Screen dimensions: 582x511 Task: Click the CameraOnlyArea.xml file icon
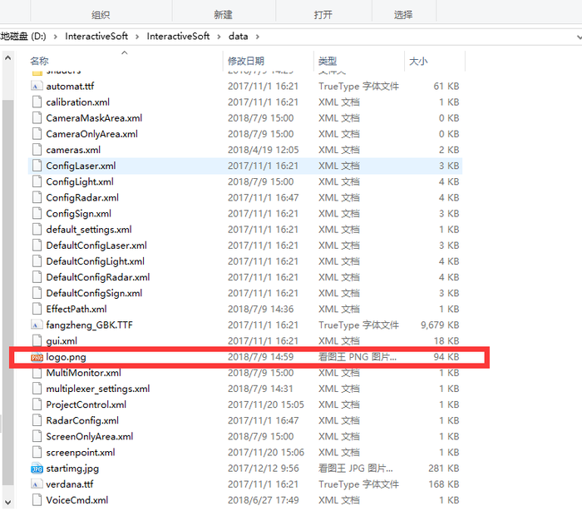click(x=37, y=134)
